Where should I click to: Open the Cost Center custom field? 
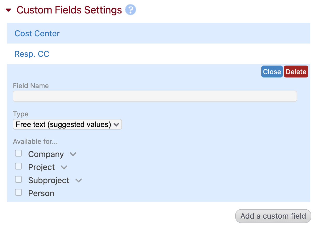pyautogui.click(x=37, y=33)
